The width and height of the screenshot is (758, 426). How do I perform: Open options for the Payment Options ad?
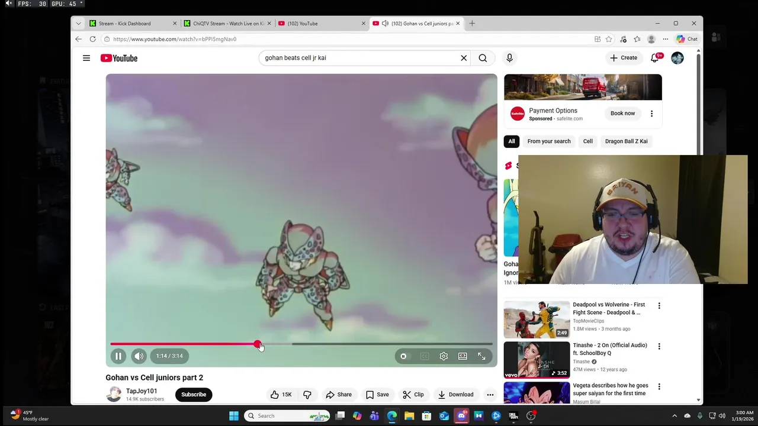[x=651, y=114]
